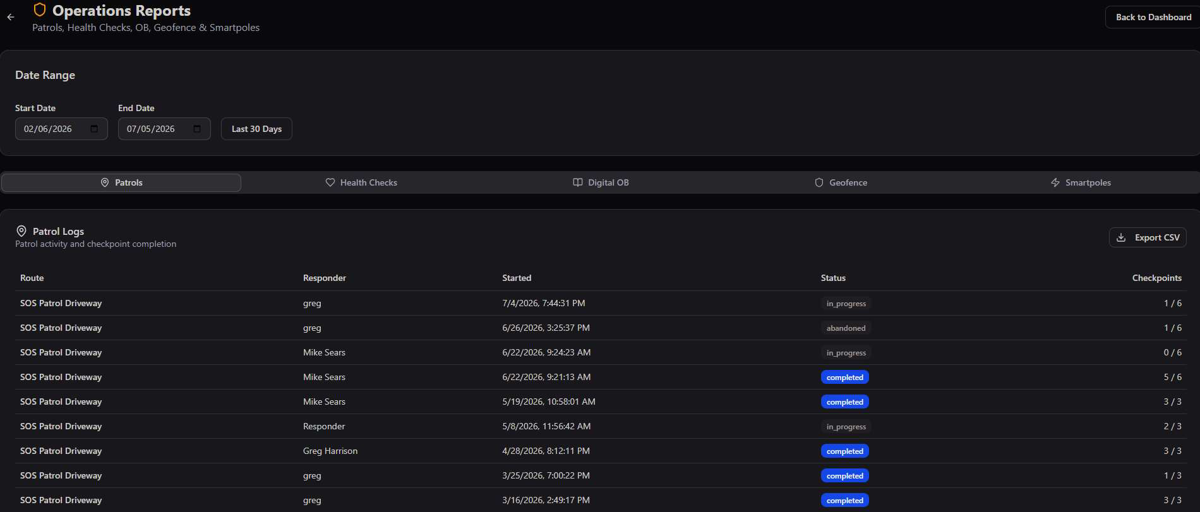Viewport: 1200px width, 512px height.
Task: Open the Geofence tab
Action: pos(841,182)
